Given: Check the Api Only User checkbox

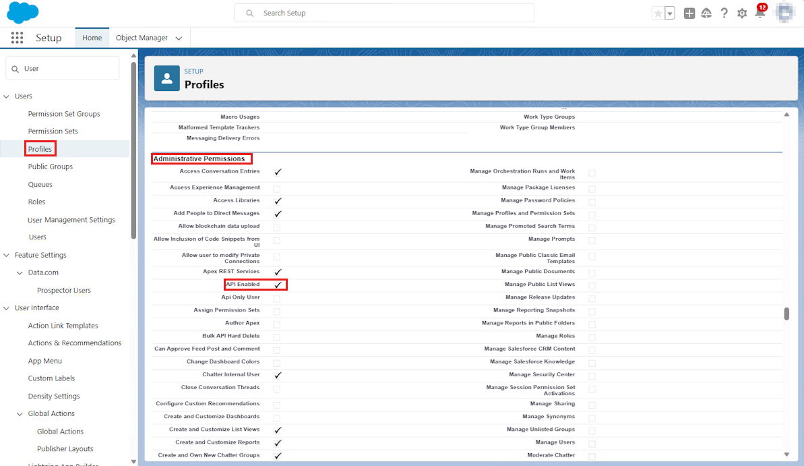Looking at the screenshot, I should tap(277, 298).
